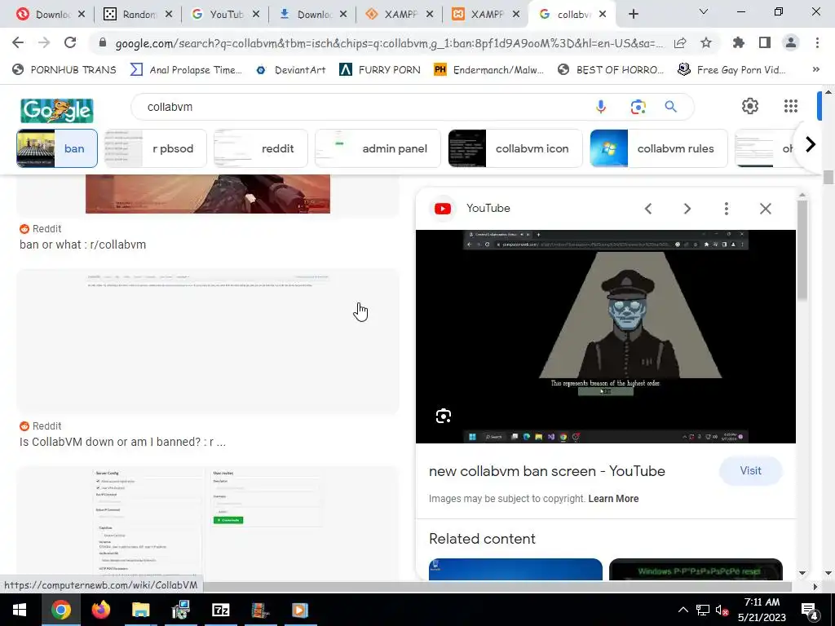The width and height of the screenshot is (835, 626).
Task: Switch to the first Downloa tab with Opera icon
Action: (51, 15)
